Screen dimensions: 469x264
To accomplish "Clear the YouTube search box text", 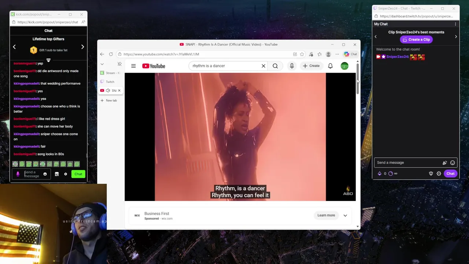I will tap(263, 66).
